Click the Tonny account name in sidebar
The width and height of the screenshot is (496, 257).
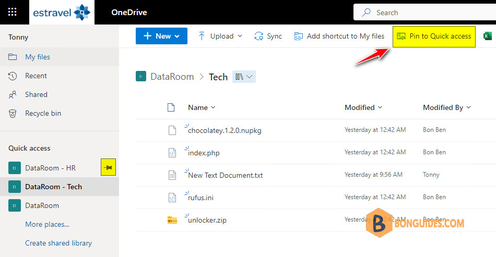point(18,37)
